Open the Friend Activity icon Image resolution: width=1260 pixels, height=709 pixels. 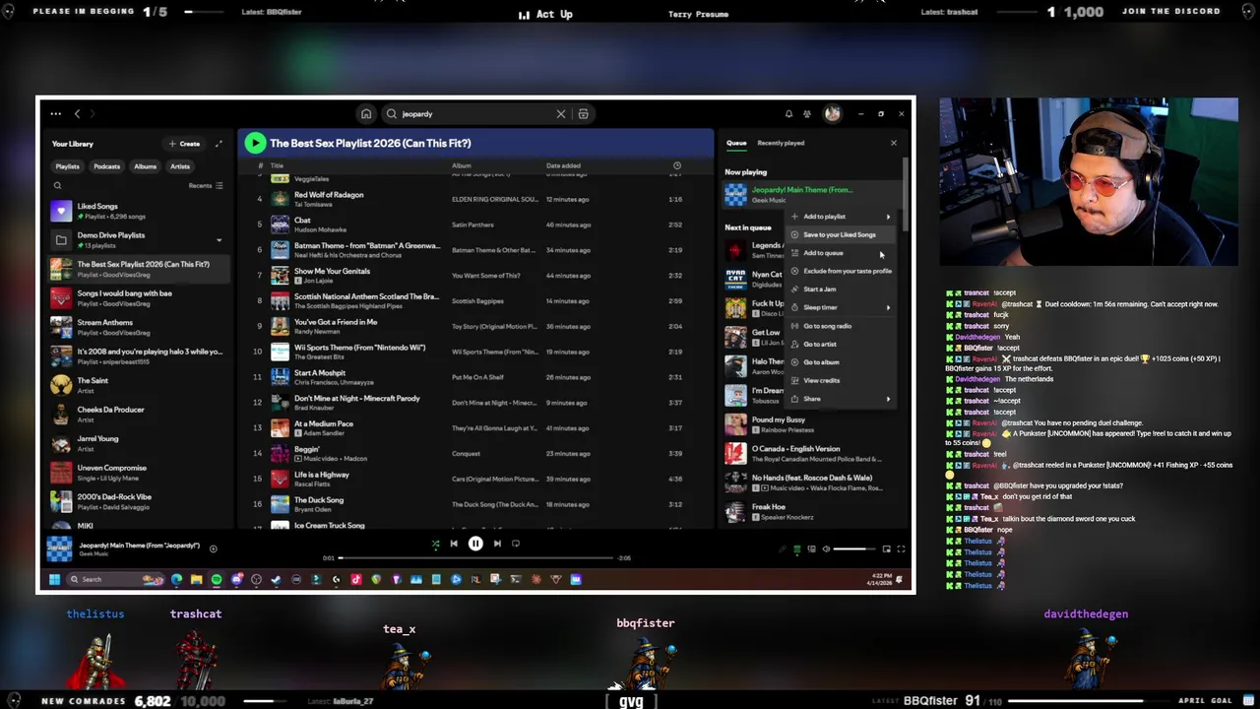tap(807, 114)
